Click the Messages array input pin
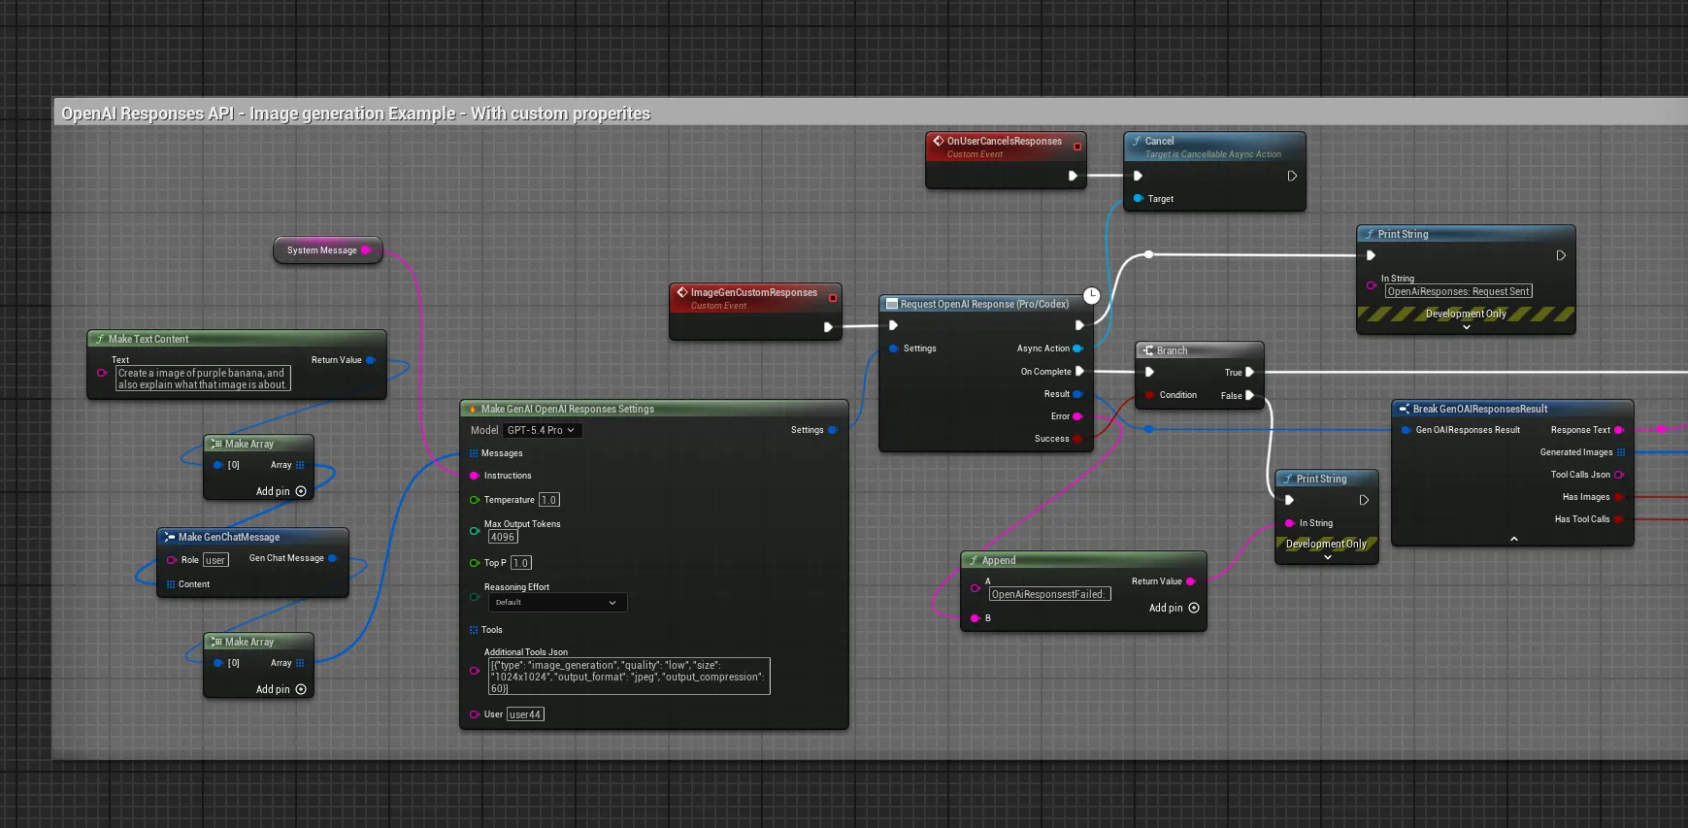Screen dimensions: 1688x828 coord(474,453)
